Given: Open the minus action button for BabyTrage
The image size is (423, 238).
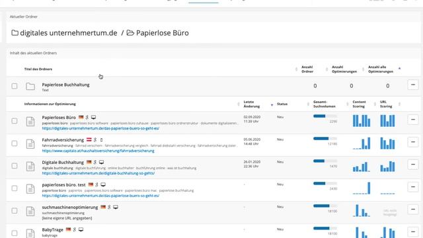Looking at the screenshot, I should (x=412, y=231).
